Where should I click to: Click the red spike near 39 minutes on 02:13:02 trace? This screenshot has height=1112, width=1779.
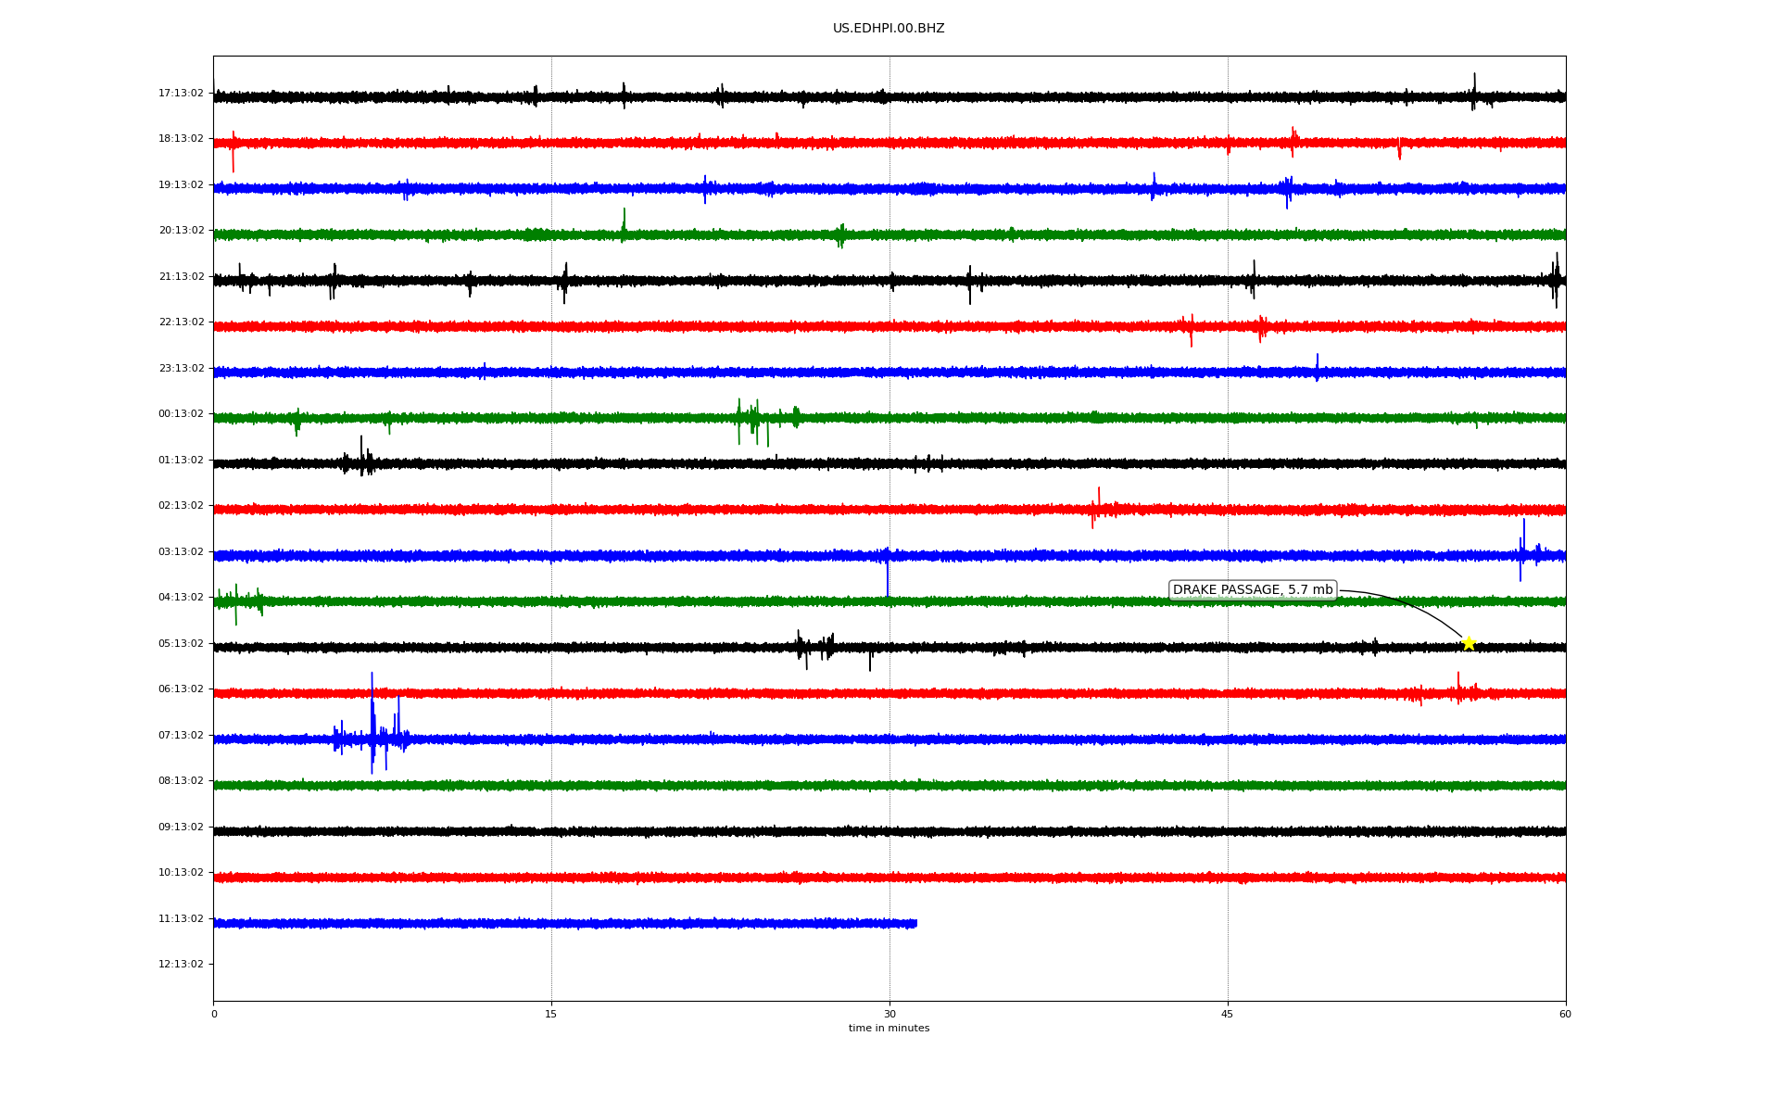click(1098, 508)
